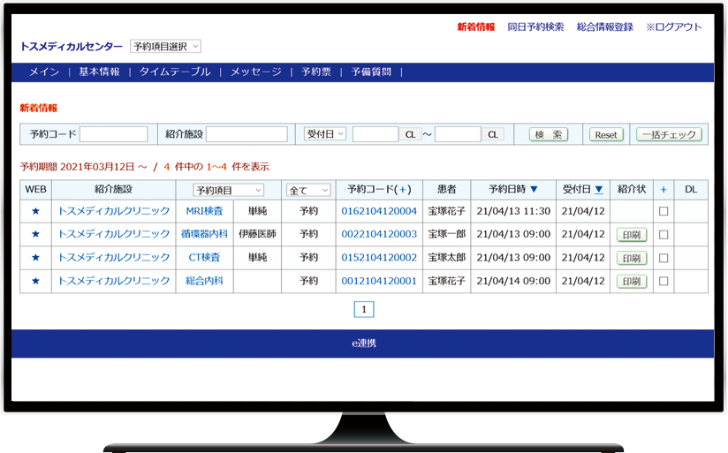Screen dimensions: 728x453
Task: Open the 全て filter dropdown in the table header
Action: (308, 190)
